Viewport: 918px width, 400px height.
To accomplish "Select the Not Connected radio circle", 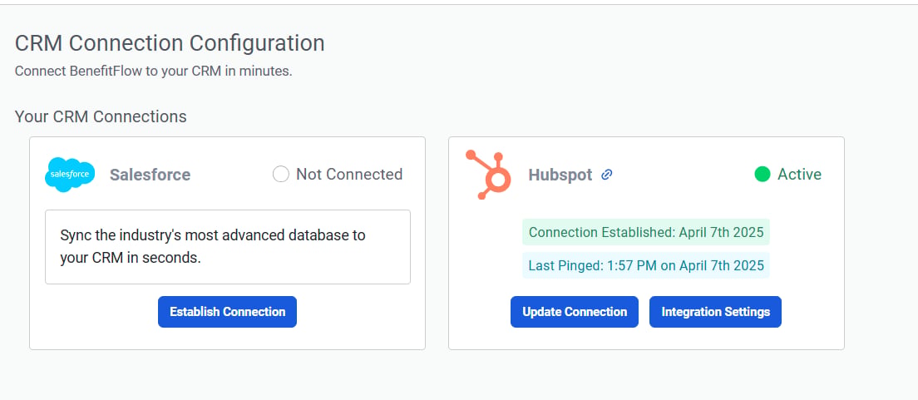I will 281,174.
